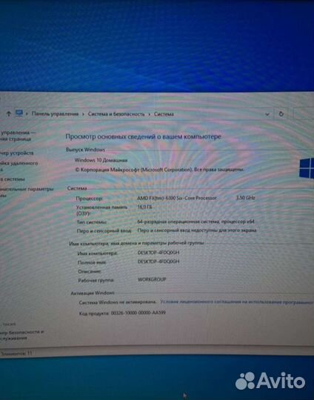Select the pen and touch input value
The height and width of the screenshot is (400, 314).
(197, 230)
